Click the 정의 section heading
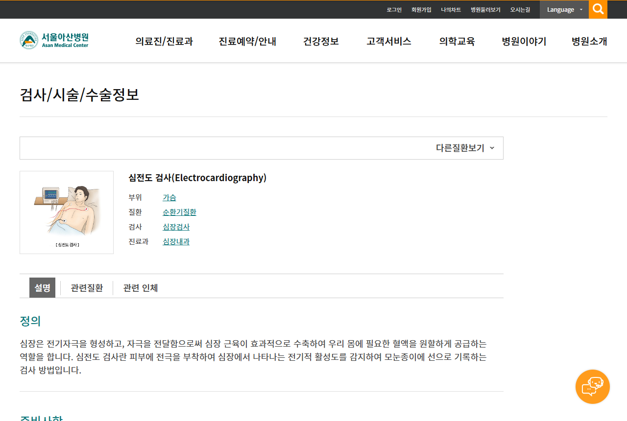Image resolution: width=627 pixels, height=421 pixels. (x=30, y=321)
